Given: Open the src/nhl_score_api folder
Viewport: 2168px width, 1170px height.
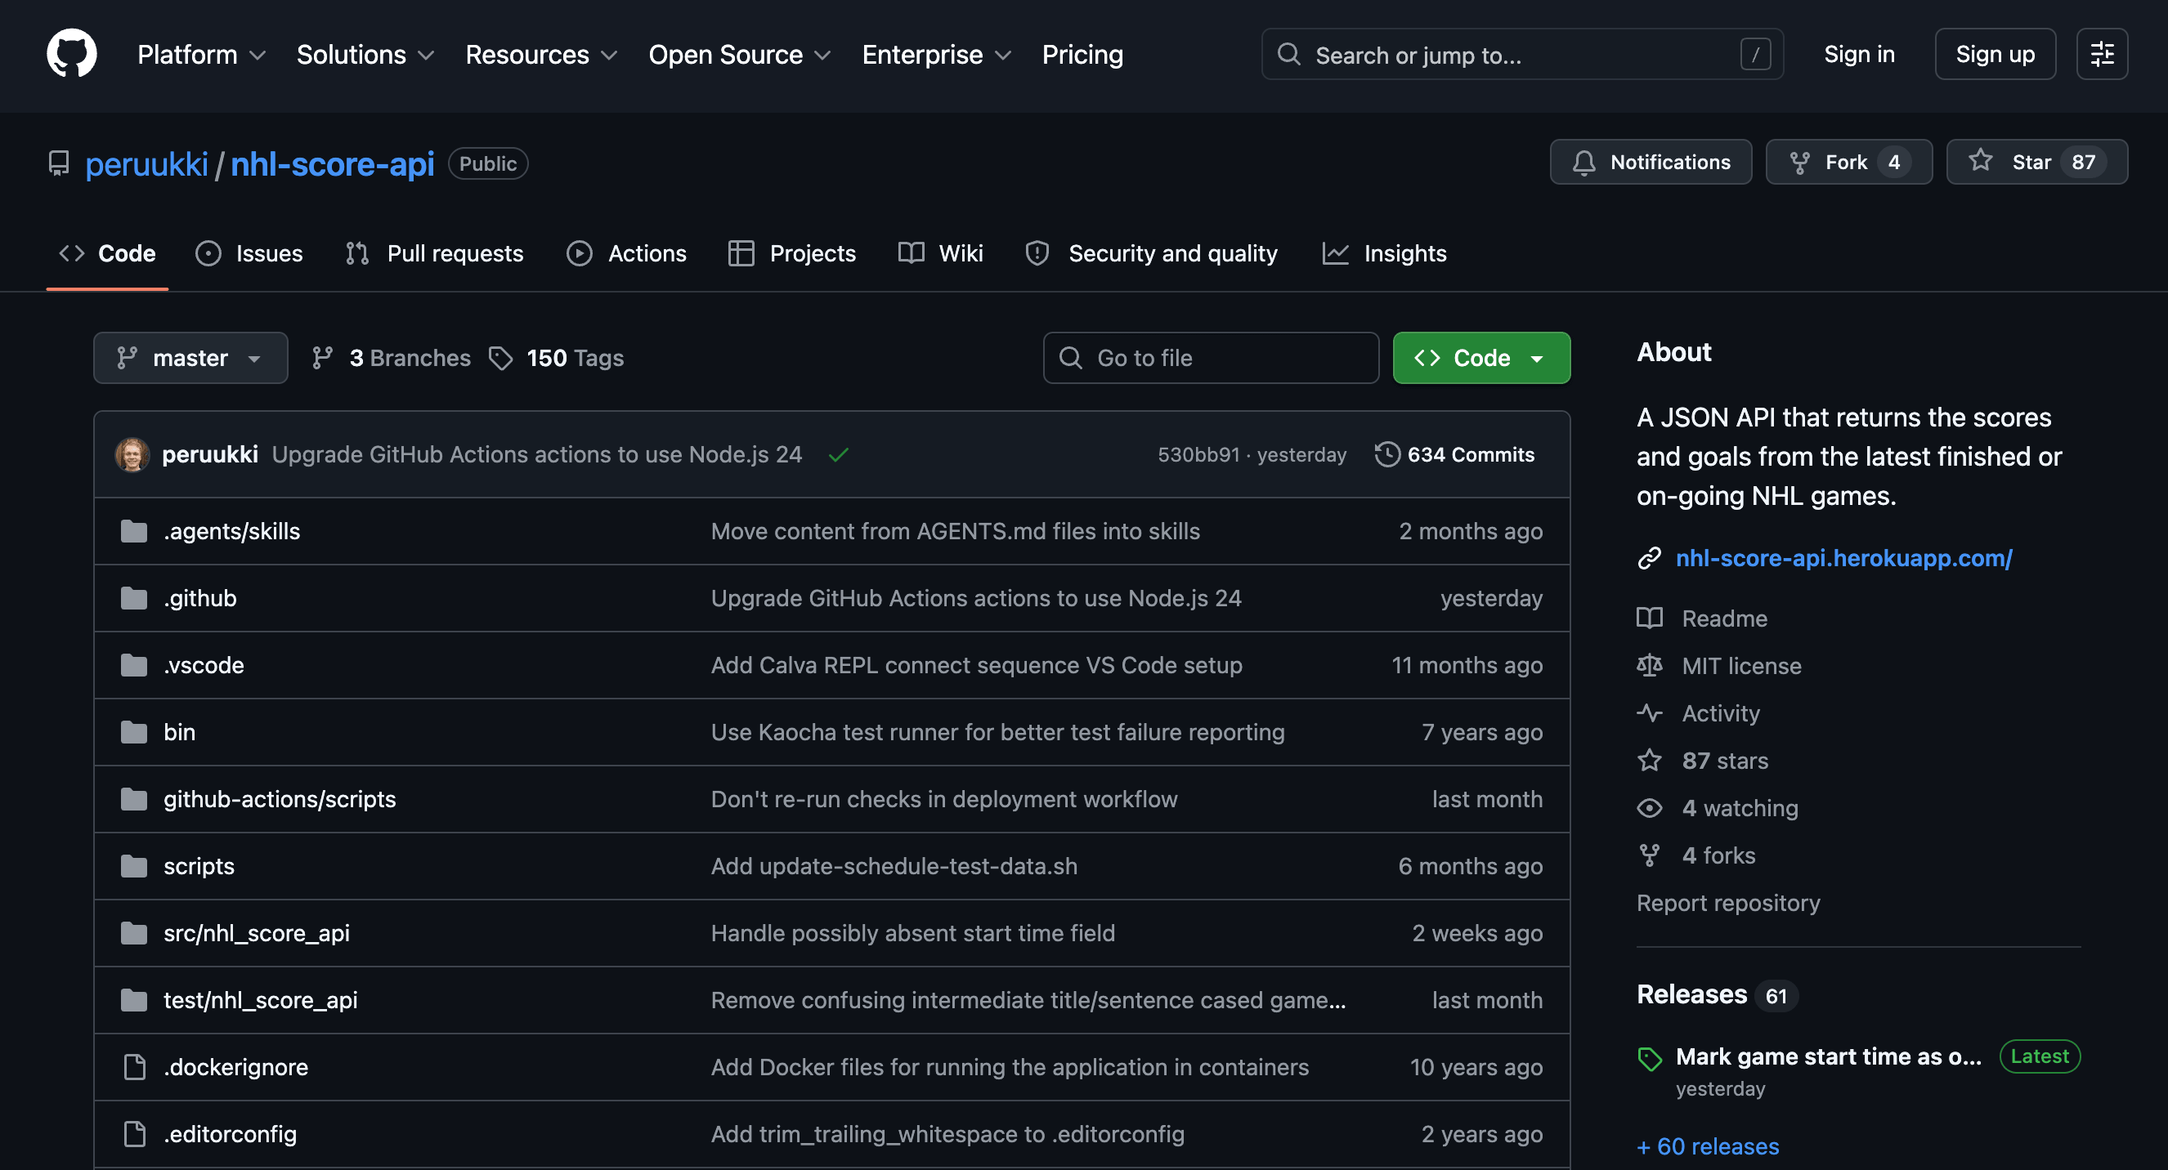Looking at the screenshot, I should [x=257, y=934].
